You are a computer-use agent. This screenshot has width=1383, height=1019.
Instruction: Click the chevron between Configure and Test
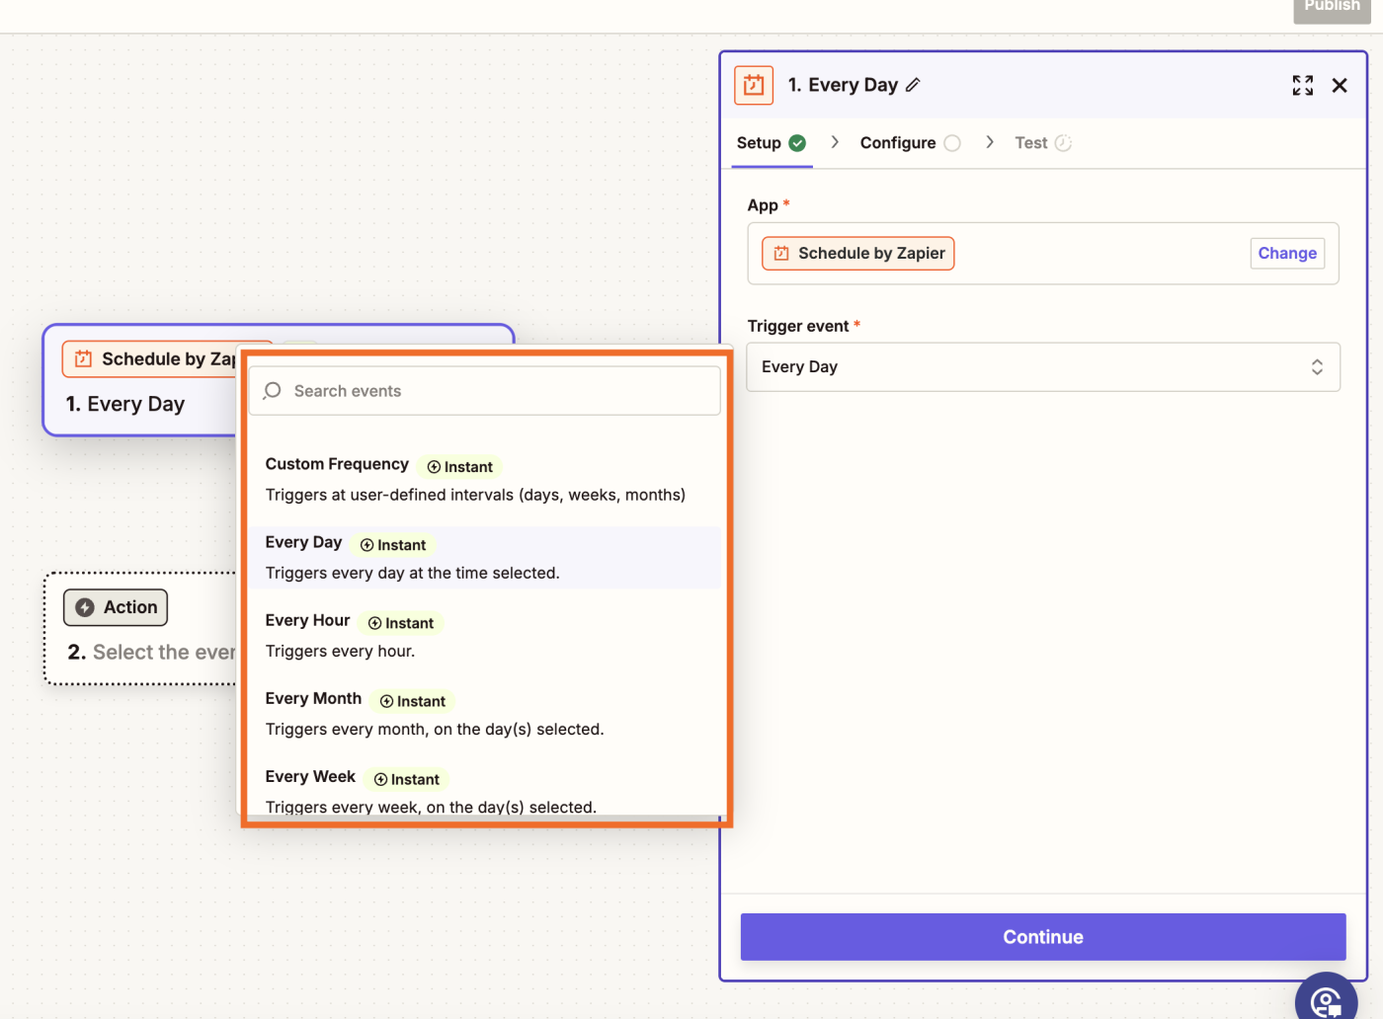pyautogui.click(x=990, y=142)
